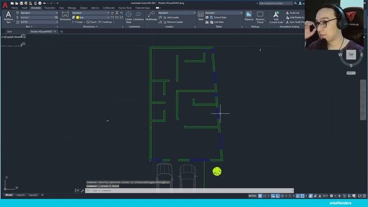Click the help search keyword field
The image size is (368, 207).
(275, 3)
